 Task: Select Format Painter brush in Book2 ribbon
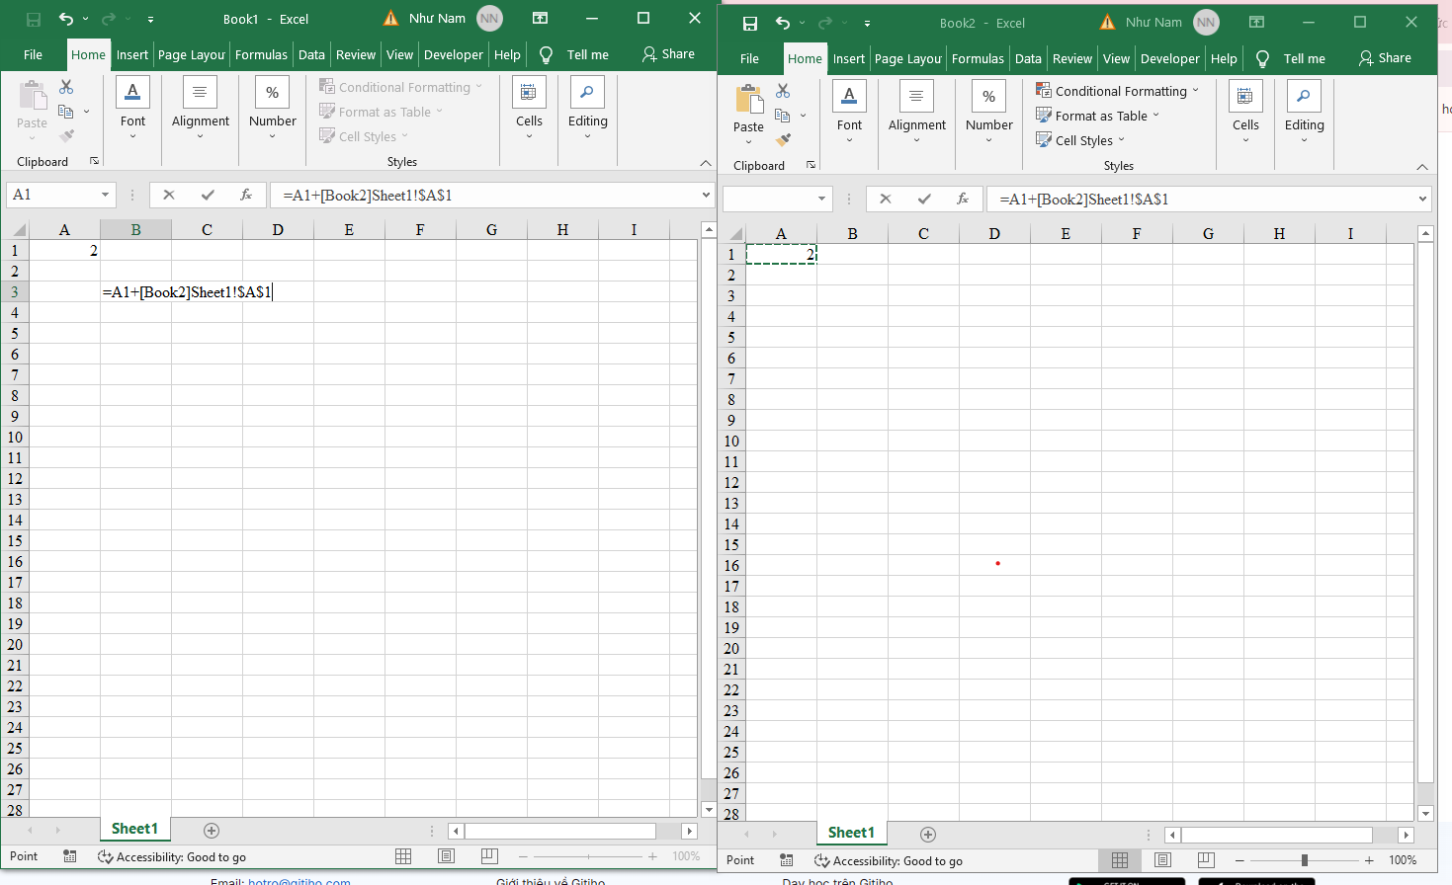(x=783, y=140)
